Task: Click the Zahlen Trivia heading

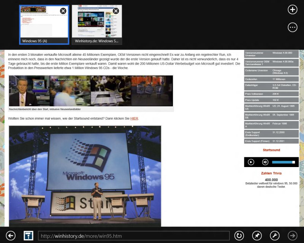Action: click(271, 173)
